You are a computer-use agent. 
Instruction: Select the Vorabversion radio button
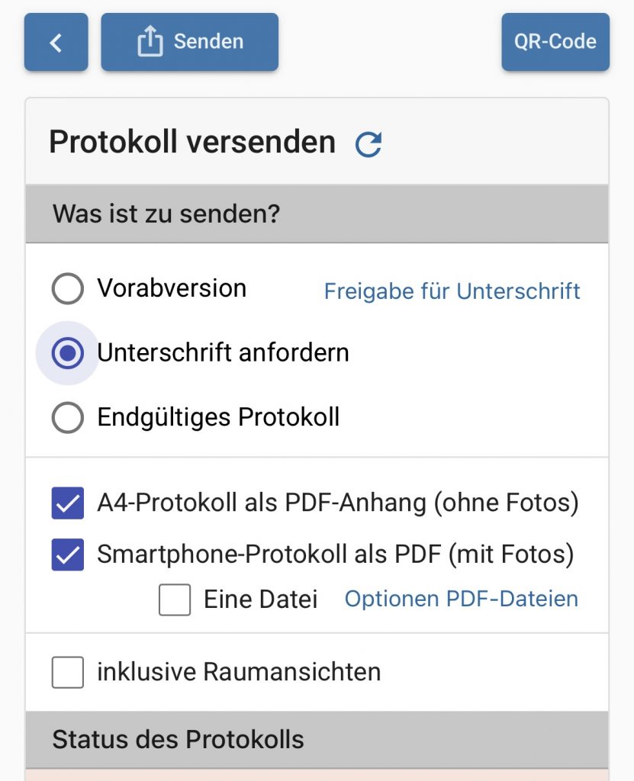(68, 289)
